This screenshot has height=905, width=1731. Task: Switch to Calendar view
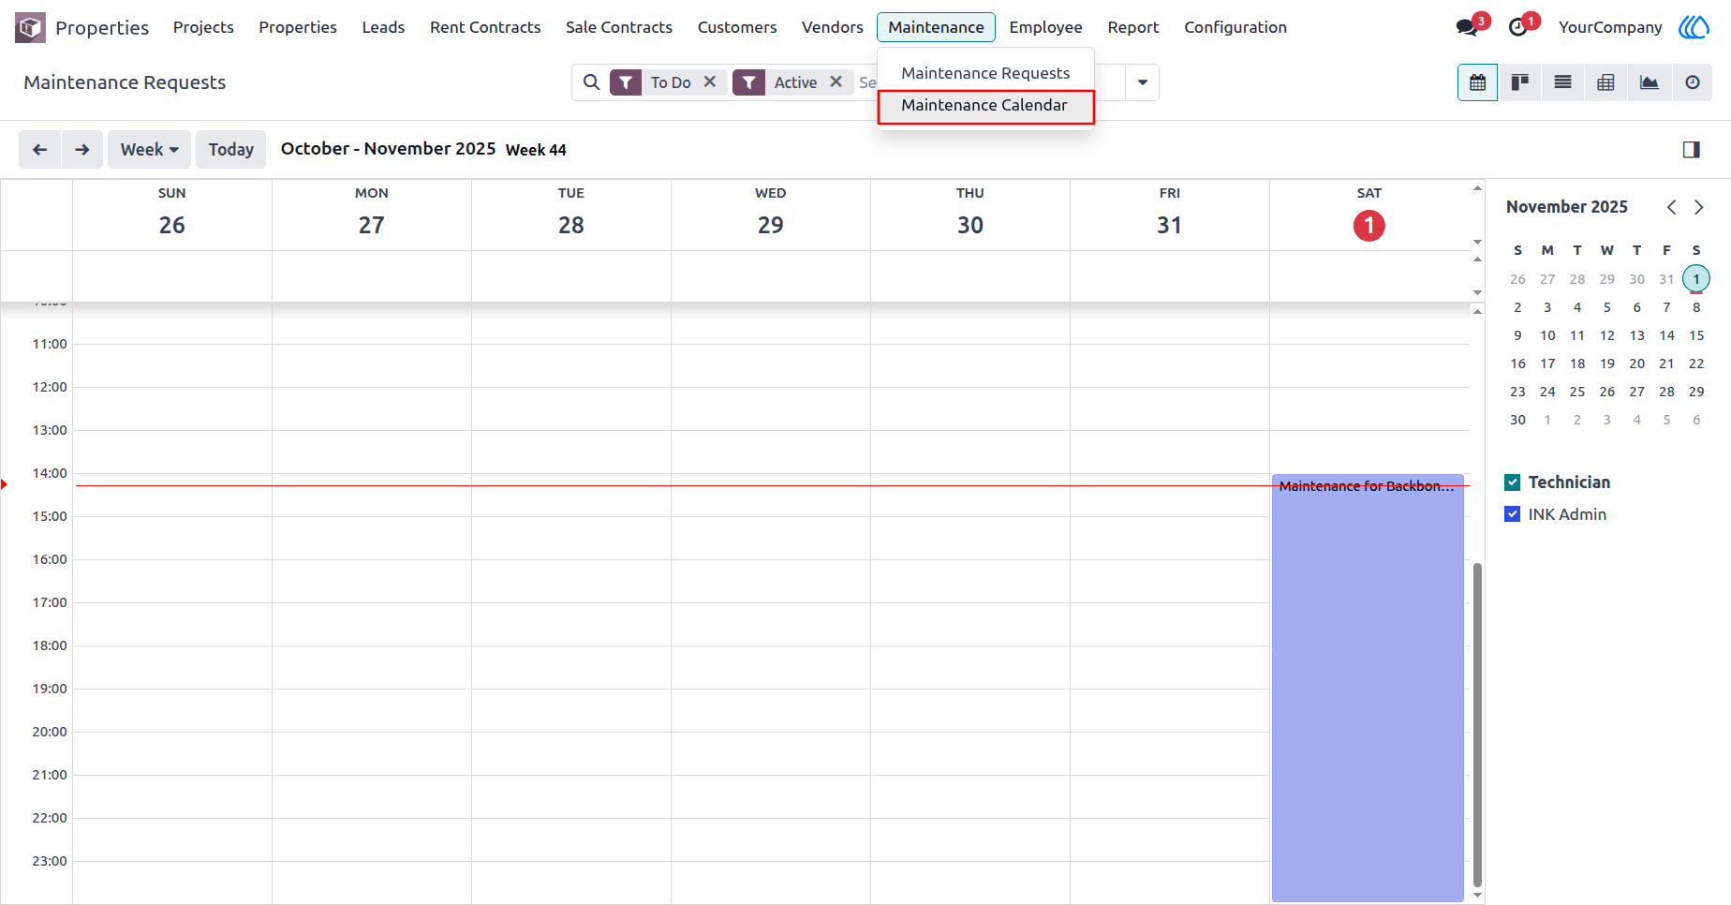1477,82
